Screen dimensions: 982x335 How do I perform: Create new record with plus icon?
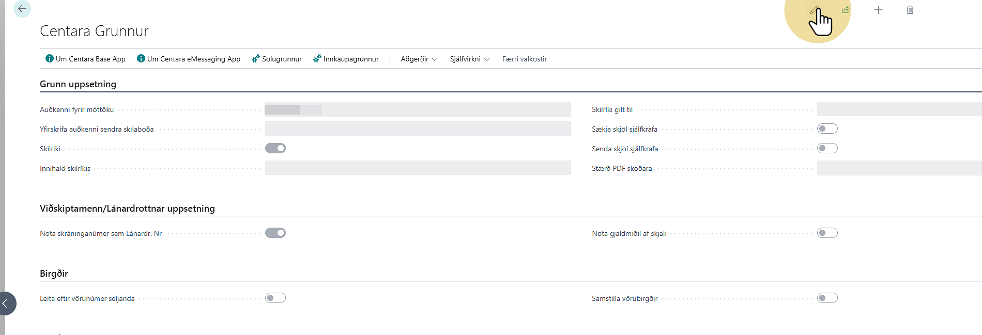point(878,10)
